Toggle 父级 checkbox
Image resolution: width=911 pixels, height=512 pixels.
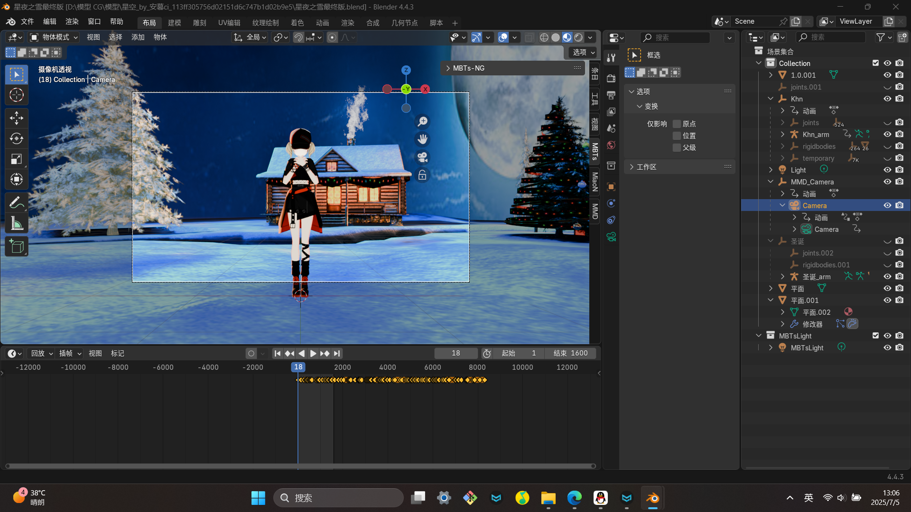(x=677, y=147)
